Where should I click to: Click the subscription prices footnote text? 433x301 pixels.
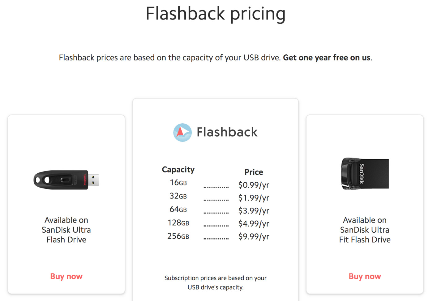(x=216, y=282)
